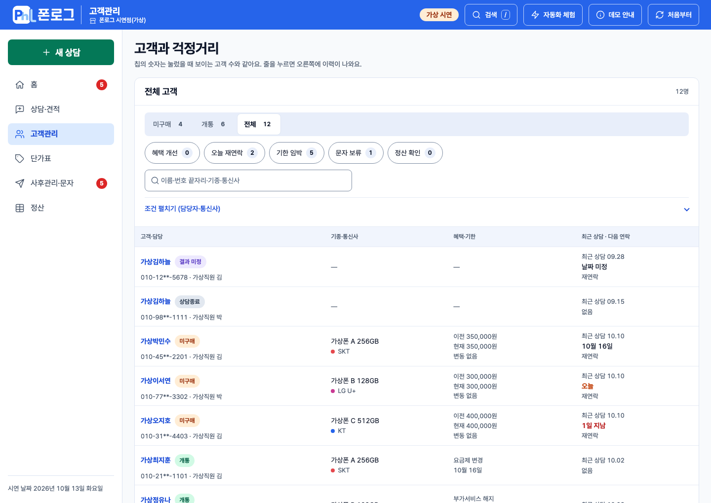Click the 가상 시연 badge
This screenshot has height=503, width=711.
point(439,15)
